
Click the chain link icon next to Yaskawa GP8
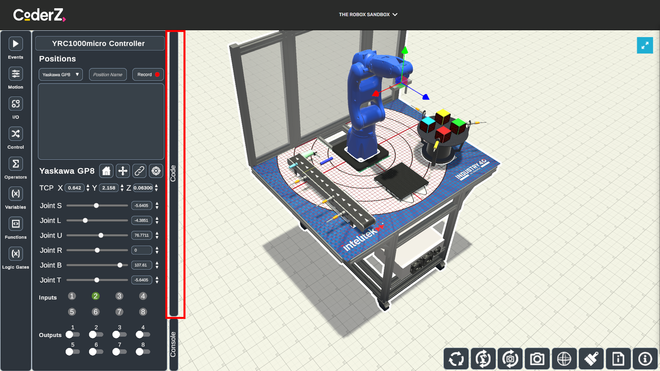[139, 171]
